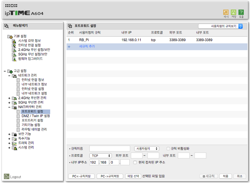Enable the 규칙 비활성화 checkbox
Screen dimensions: 250x183
click(x=168, y=149)
